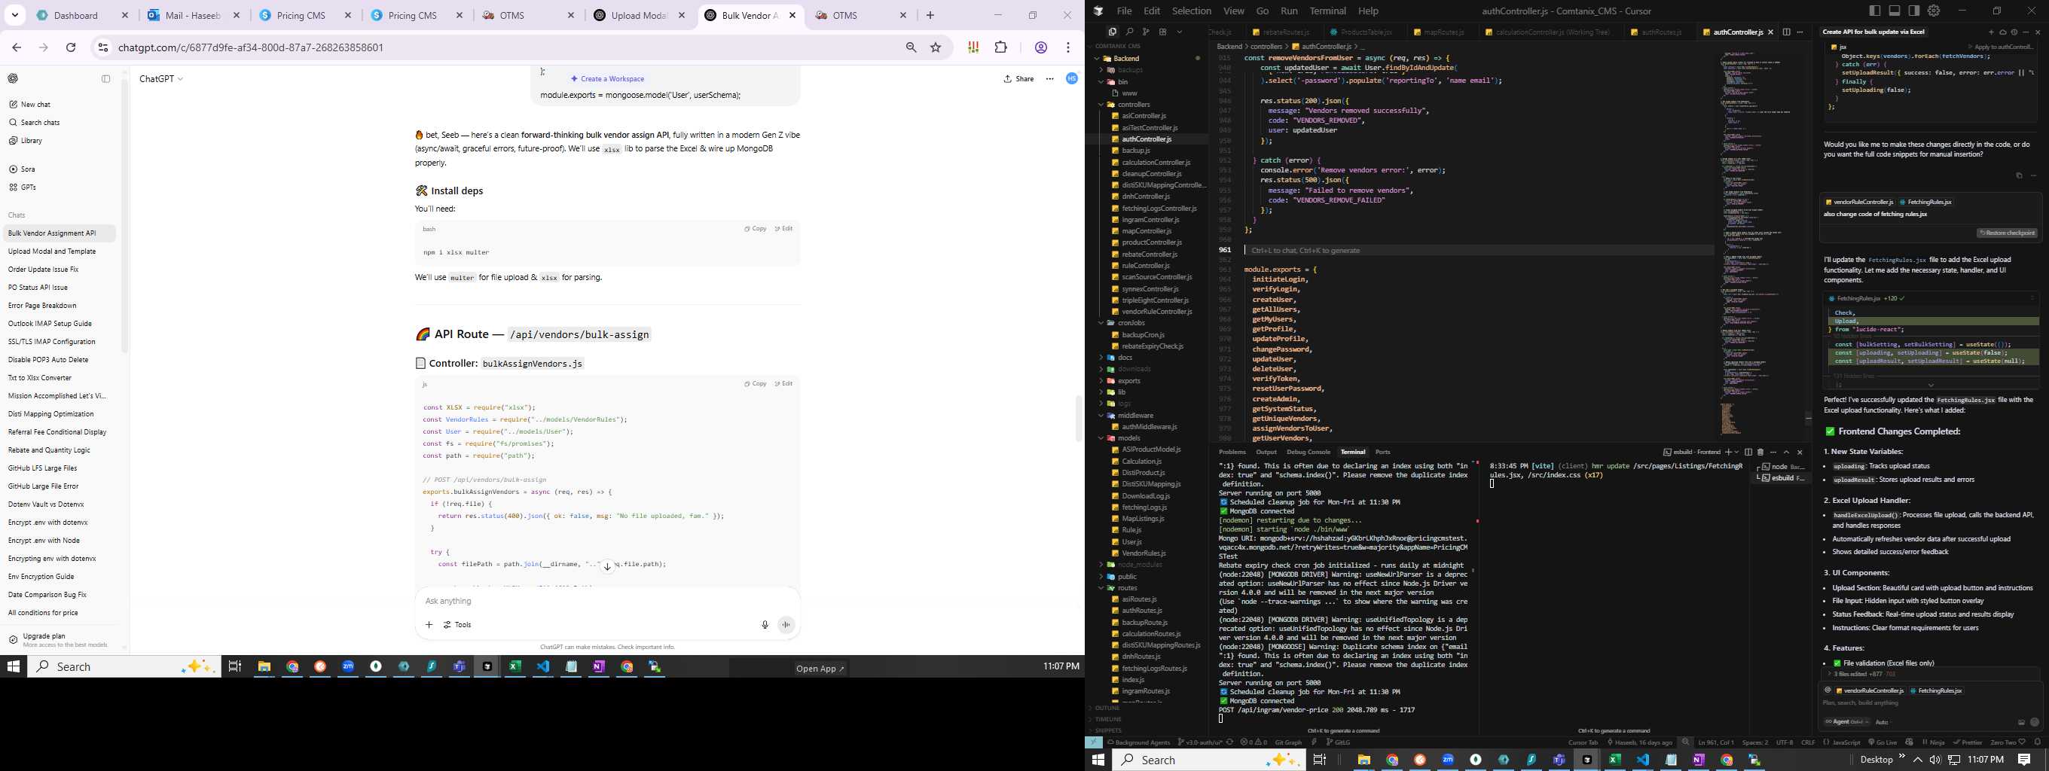Maximize the terminal panel with caret icon
Image resolution: width=2049 pixels, height=771 pixels.
[x=1787, y=453]
